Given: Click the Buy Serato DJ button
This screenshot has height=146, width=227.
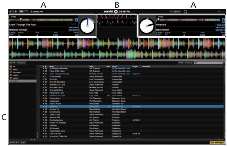Looking at the screenshot, I should tap(217, 143).
